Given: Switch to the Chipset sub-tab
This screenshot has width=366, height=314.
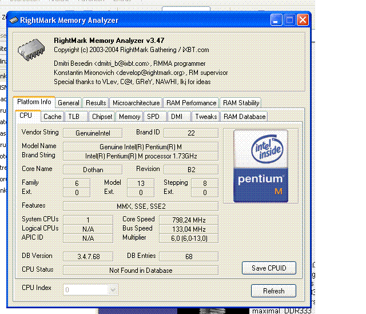Looking at the screenshot, I should 102,117.
